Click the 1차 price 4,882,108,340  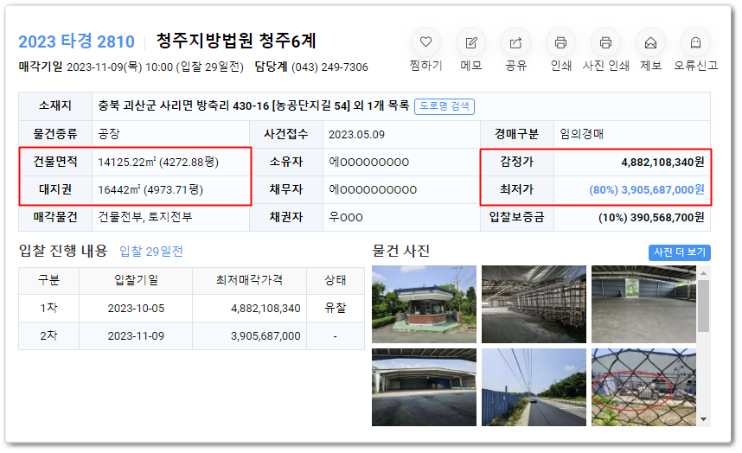point(265,309)
